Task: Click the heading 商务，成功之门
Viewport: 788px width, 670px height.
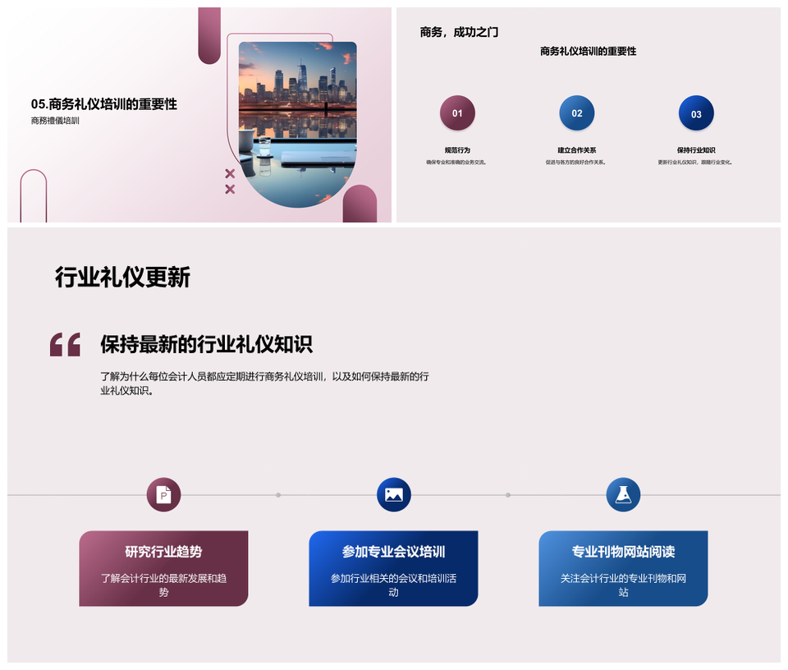Action: point(460,32)
